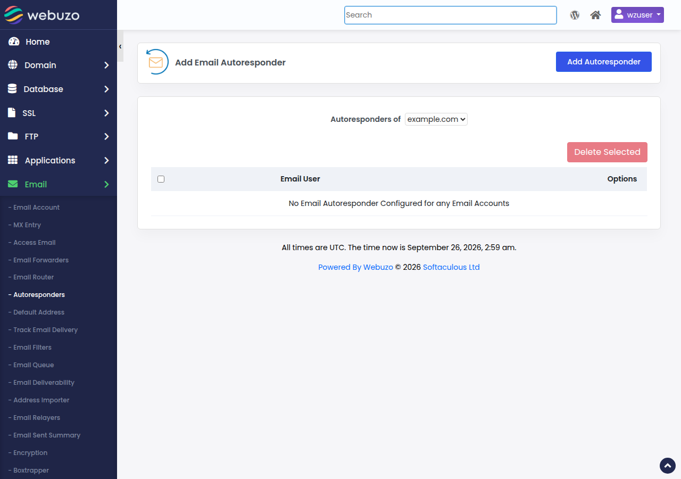This screenshot has width=681, height=479.
Task: Expand the Applications menu chevron
Action: (x=106, y=160)
